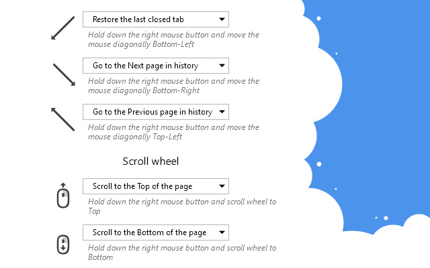Click the scroll wheel to Top description text
This screenshot has width=430, height=268.
181,206
